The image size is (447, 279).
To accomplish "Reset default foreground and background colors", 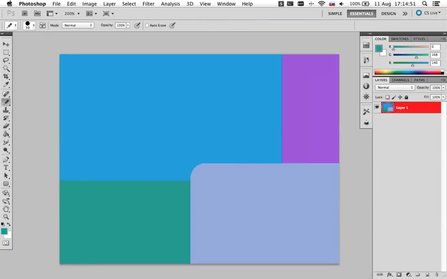I will (x=3, y=224).
